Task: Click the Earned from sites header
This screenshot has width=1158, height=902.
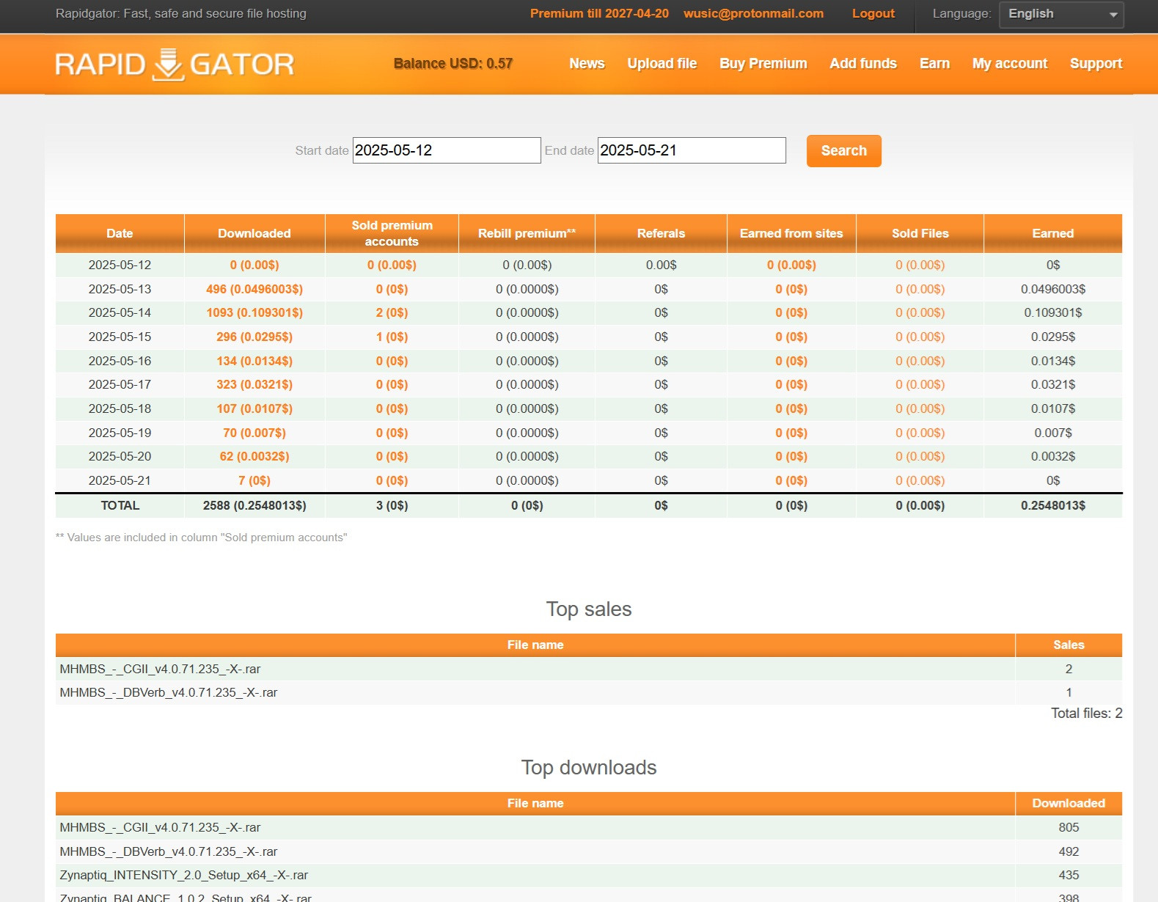Action: 791,233
